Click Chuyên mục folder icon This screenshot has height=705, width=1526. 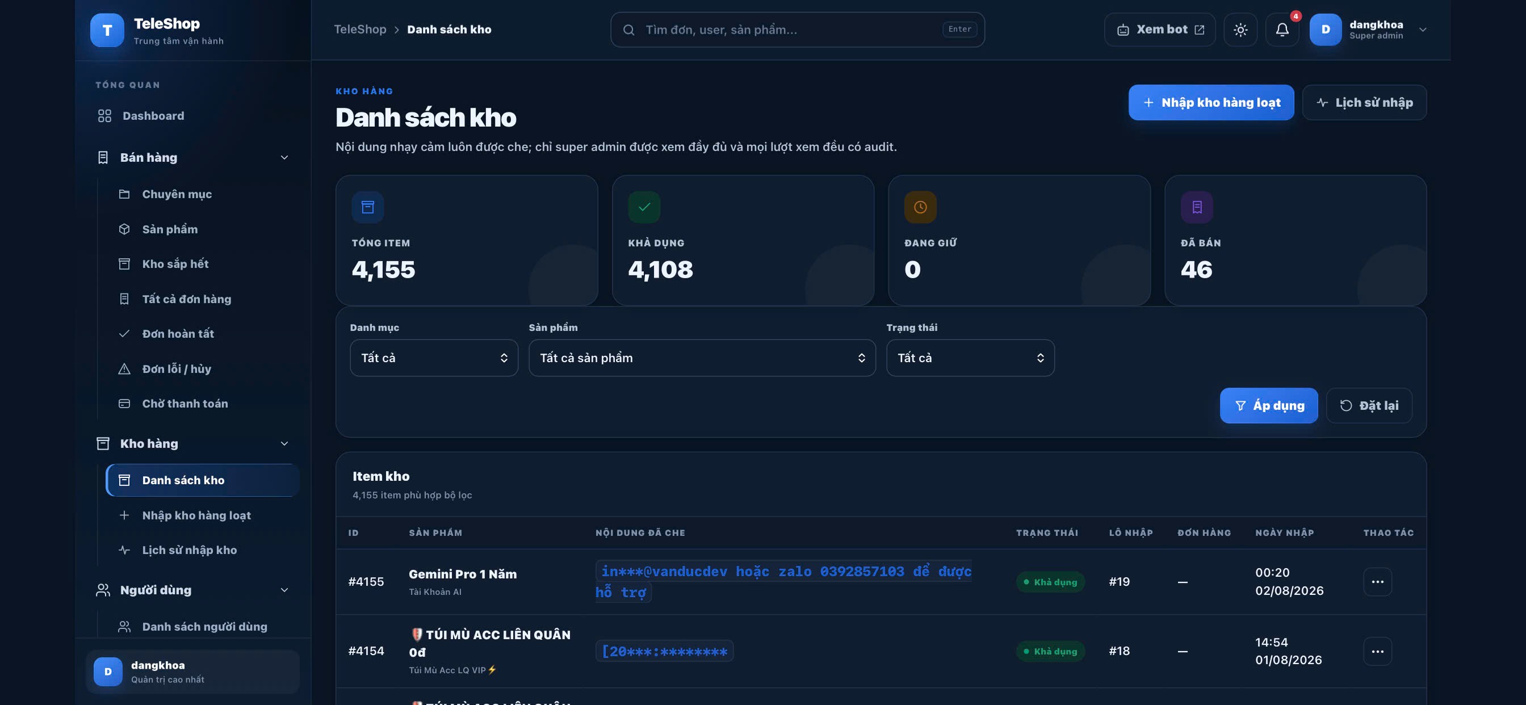tap(124, 194)
